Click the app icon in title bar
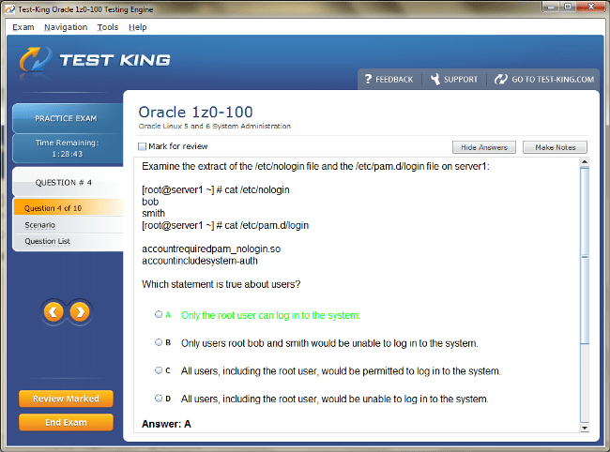610x452 pixels. tap(10, 9)
